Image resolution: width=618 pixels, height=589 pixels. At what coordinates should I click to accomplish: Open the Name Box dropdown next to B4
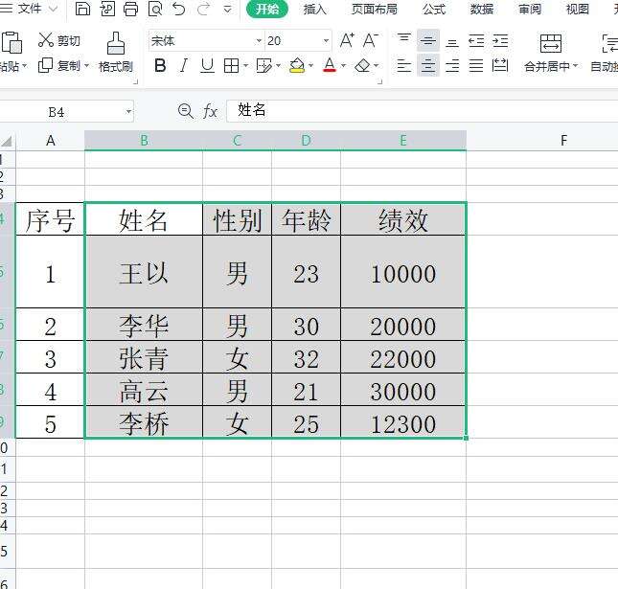129,111
